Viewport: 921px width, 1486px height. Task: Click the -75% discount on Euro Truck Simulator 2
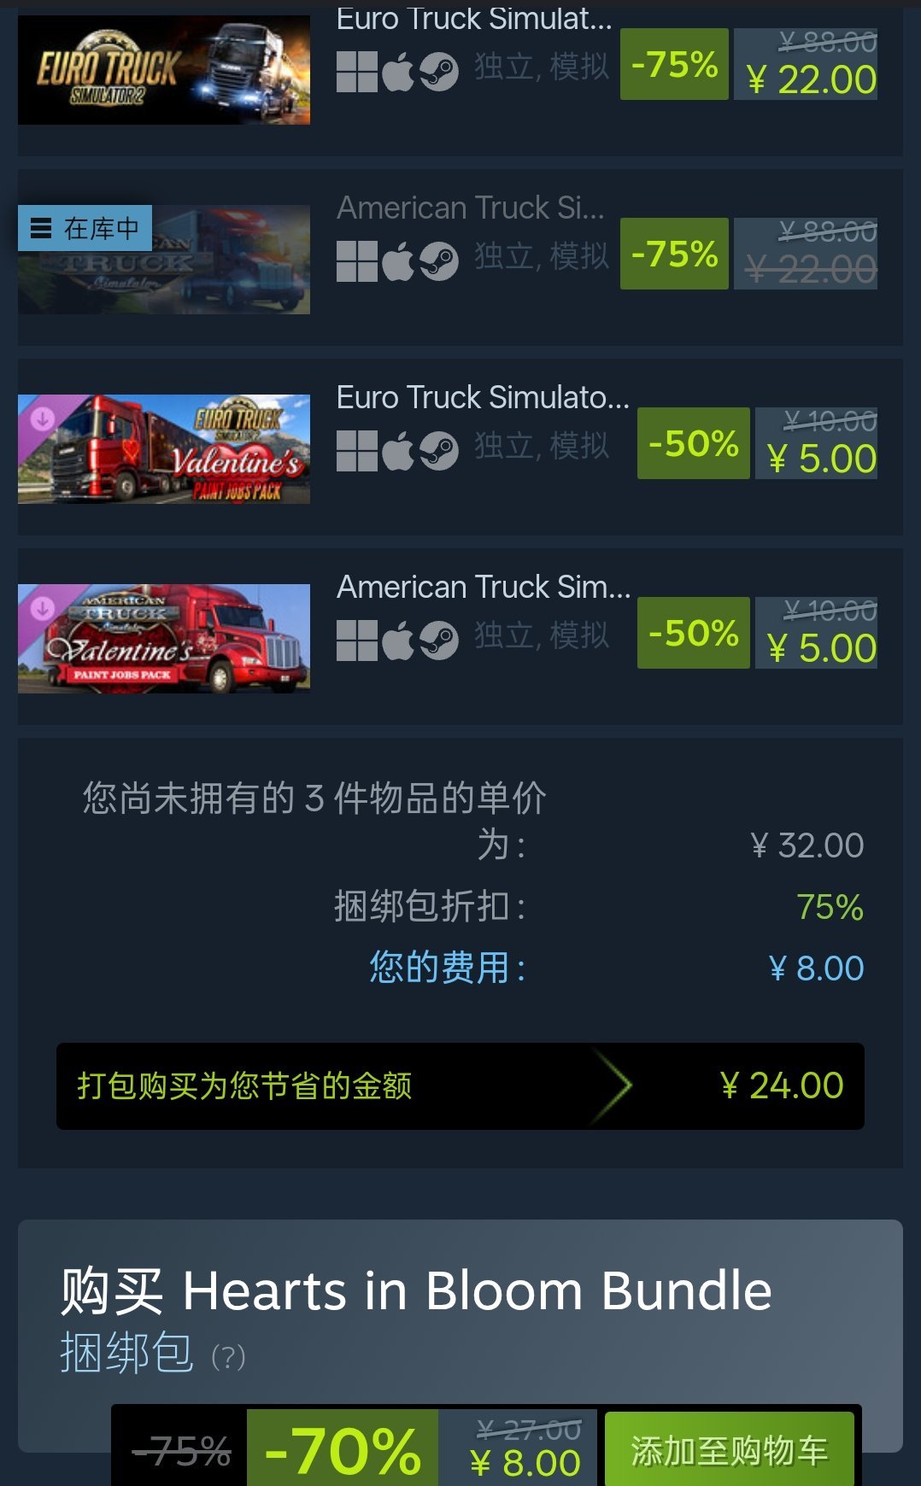(674, 64)
